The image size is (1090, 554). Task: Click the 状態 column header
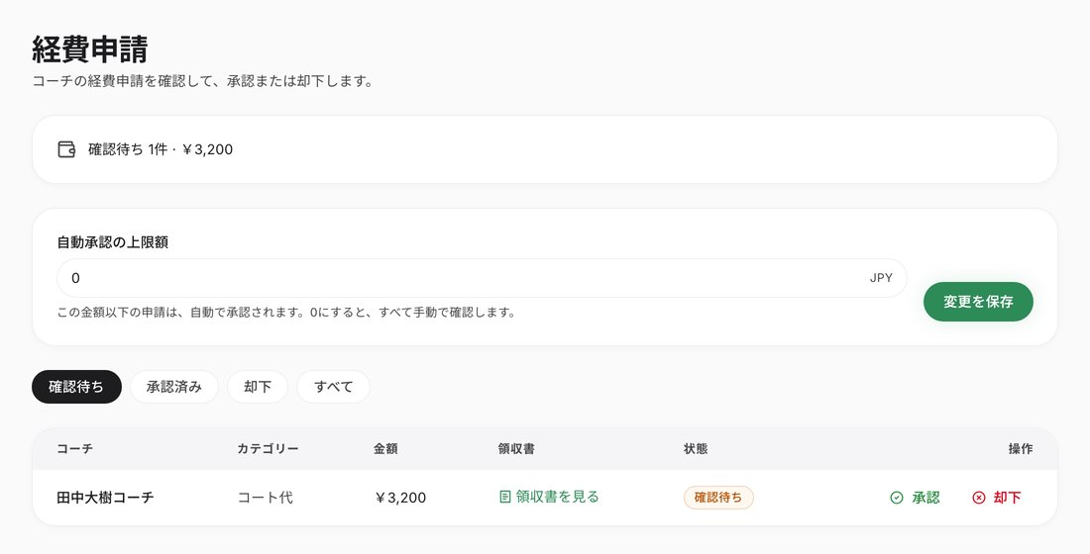tap(696, 449)
